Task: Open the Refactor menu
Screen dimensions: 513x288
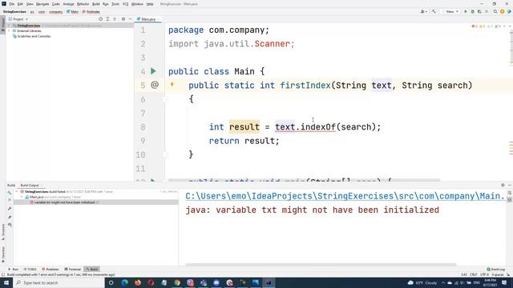Action: point(83,4)
